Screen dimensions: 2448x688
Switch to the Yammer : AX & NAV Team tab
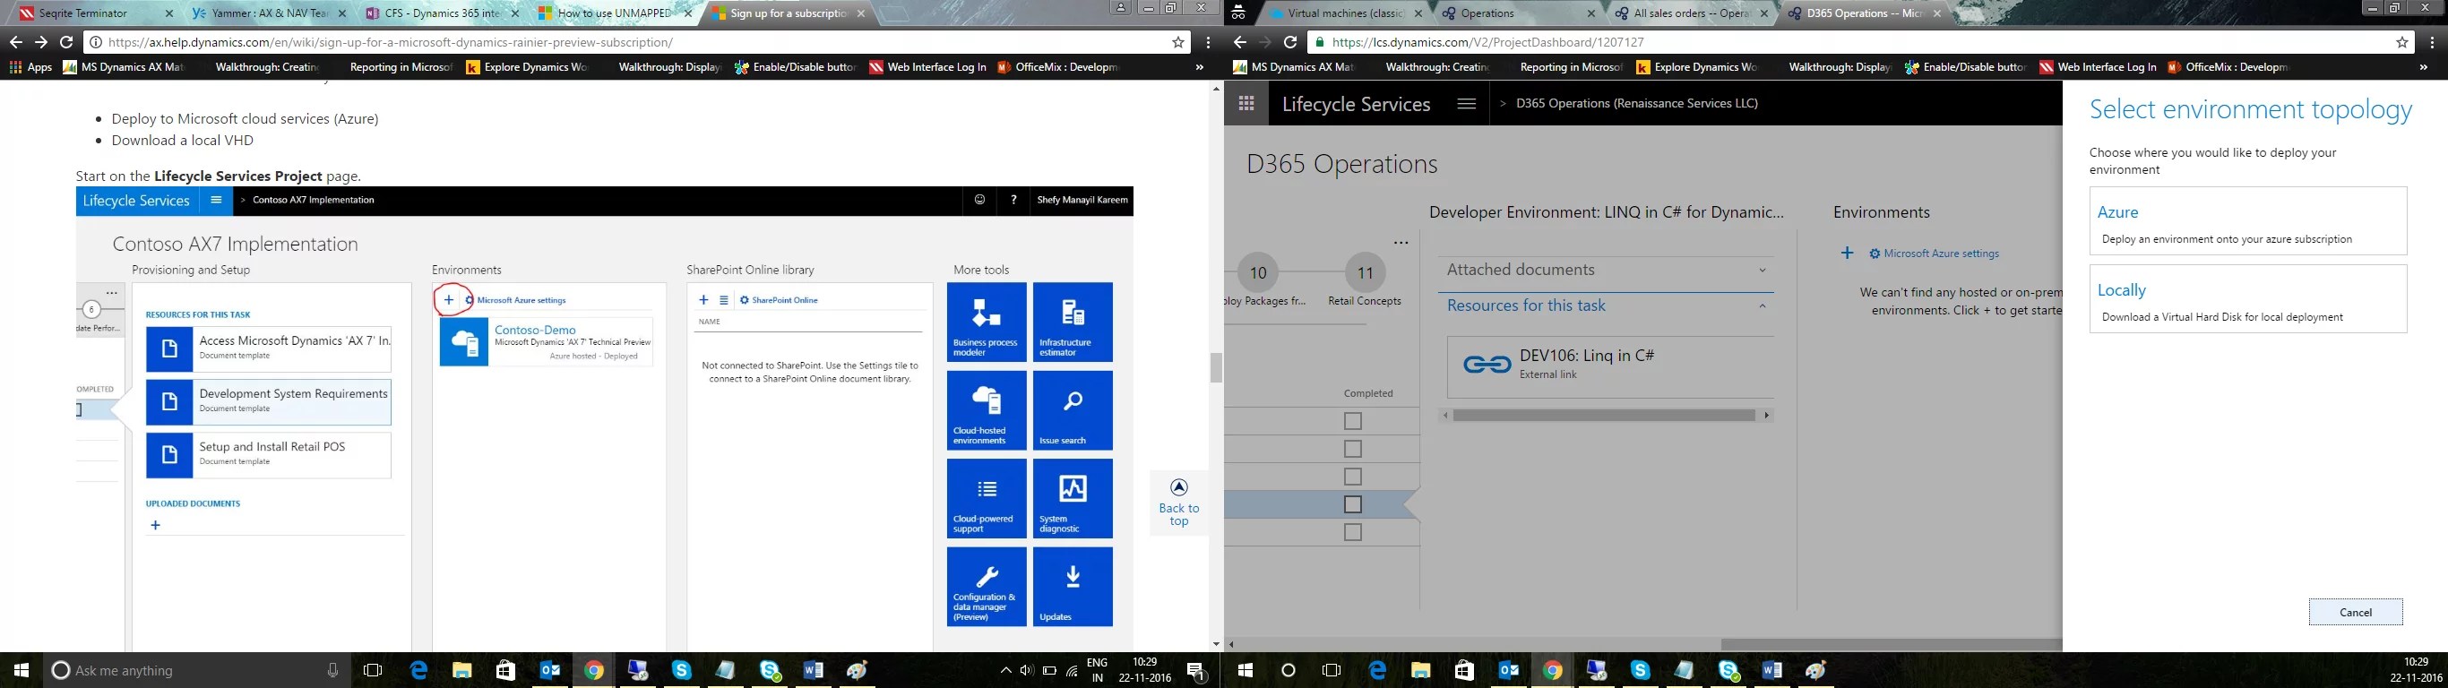pos(267,13)
